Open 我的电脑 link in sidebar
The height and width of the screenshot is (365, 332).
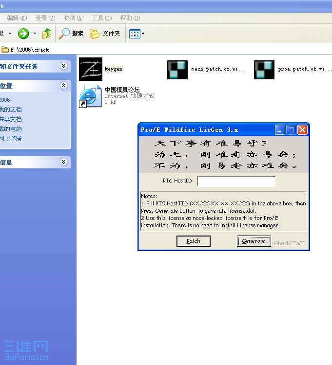click(x=11, y=129)
